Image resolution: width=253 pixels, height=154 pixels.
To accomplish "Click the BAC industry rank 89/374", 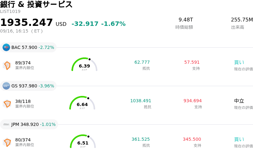I will 23,63.
